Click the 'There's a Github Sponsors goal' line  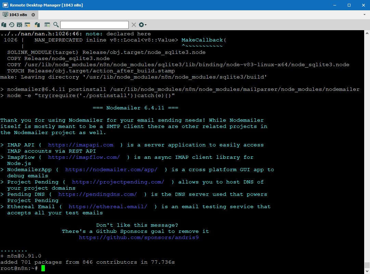[136, 231]
